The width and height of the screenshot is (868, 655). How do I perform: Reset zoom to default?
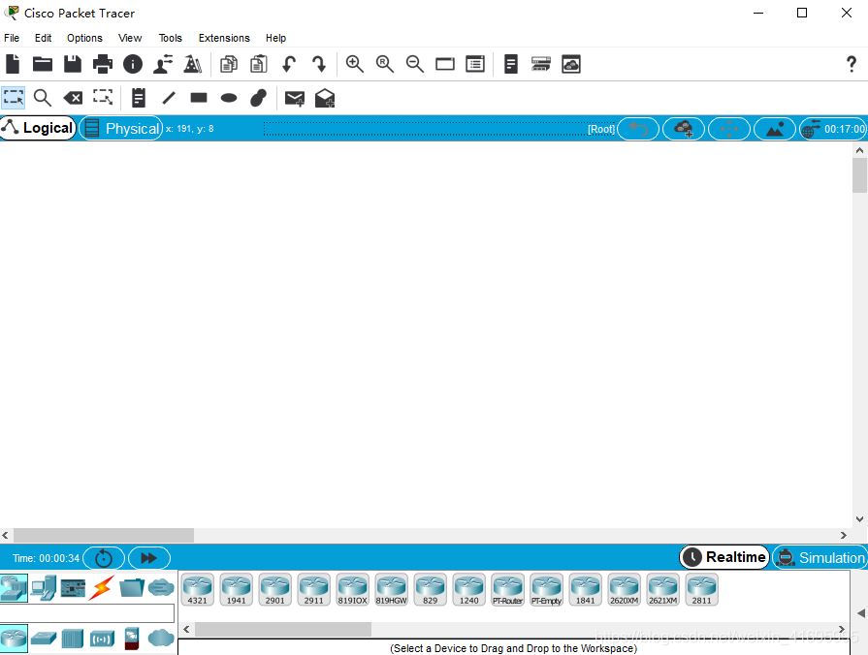point(385,64)
